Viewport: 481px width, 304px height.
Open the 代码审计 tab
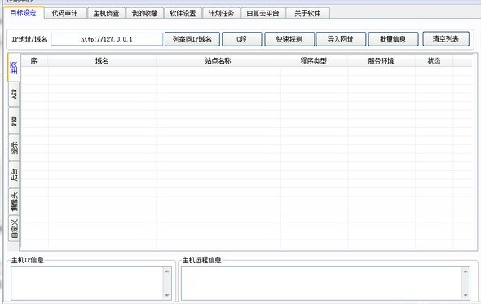point(65,13)
